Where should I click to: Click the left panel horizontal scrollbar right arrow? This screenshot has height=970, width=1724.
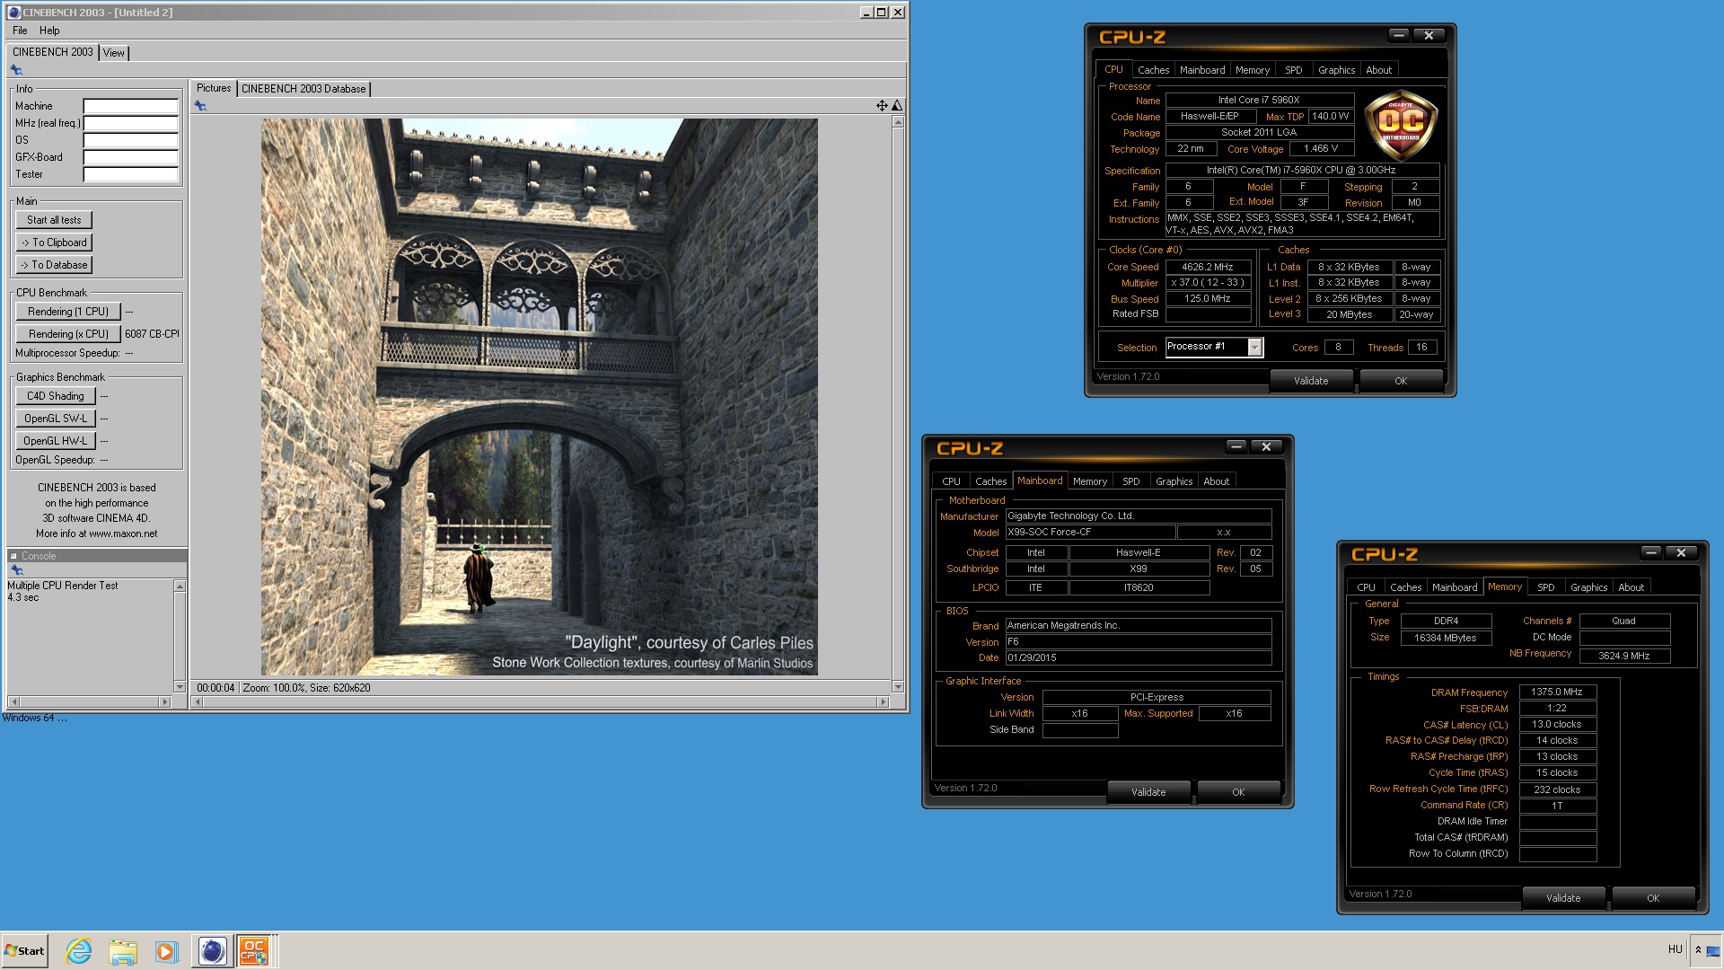pyautogui.click(x=164, y=701)
